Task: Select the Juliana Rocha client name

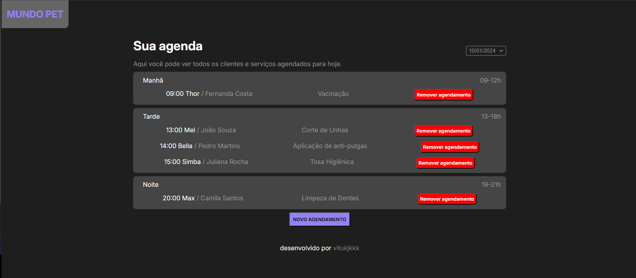Action: [x=227, y=162]
